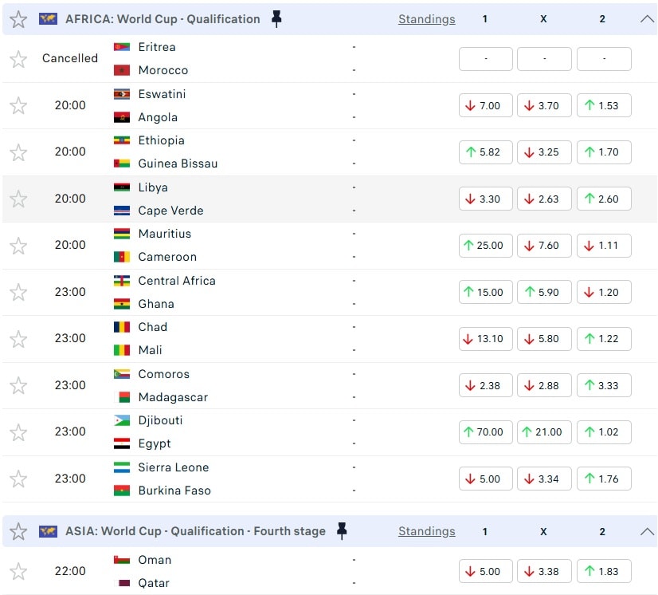Image resolution: width=658 pixels, height=595 pixels.
Task: Click the Cameroon flag icon
Action: click(122, 257)
